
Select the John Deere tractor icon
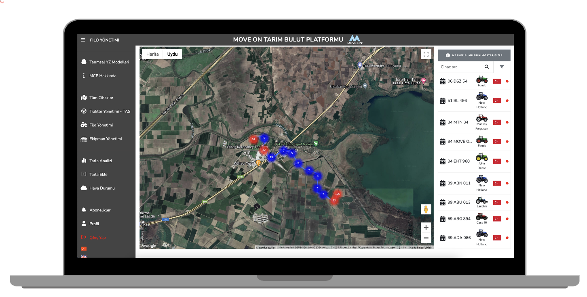pyautogui.click(x=481, y=157)
